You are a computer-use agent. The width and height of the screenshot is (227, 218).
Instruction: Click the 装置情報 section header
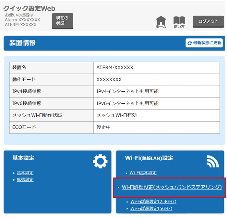pos(23,43)
